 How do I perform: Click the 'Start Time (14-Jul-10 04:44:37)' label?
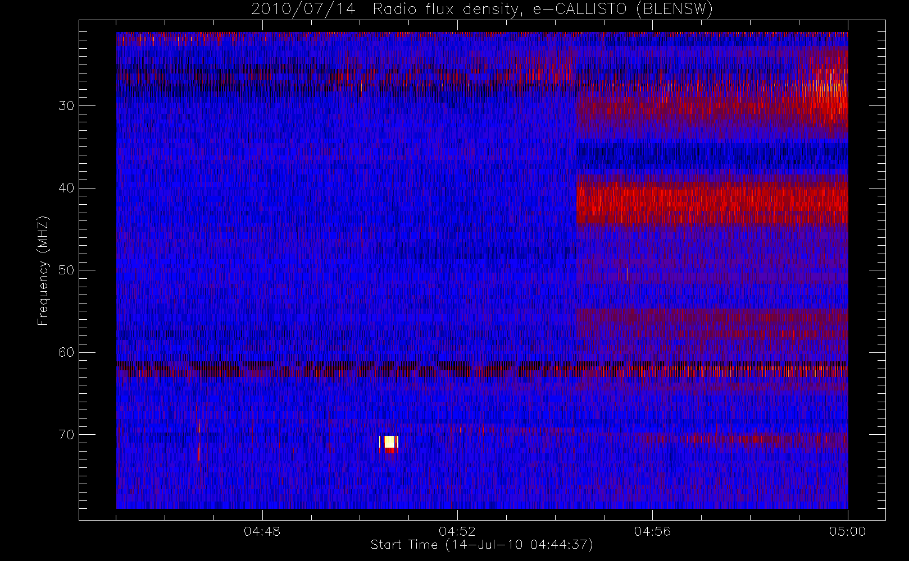coord(481,545)
